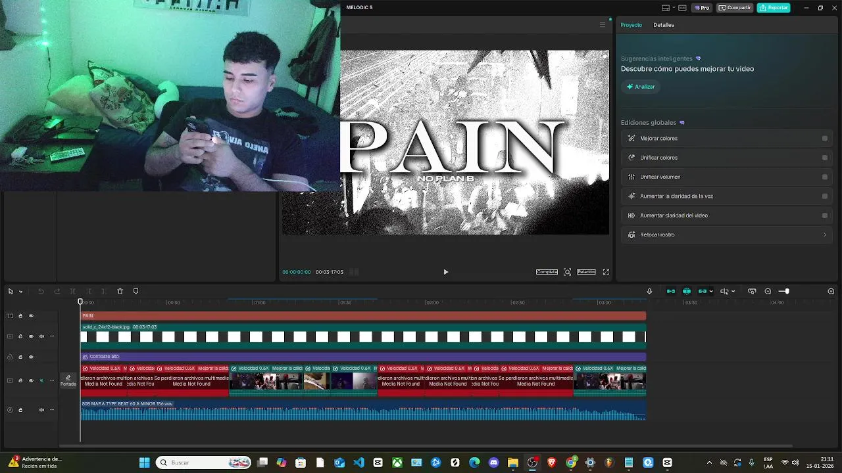This screenshot has height=473, width=842.
Task: Open more options for the solid black track
Action: 52,336
